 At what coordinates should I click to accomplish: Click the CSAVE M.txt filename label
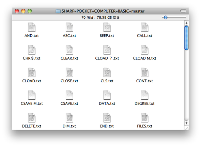point(32,103)
